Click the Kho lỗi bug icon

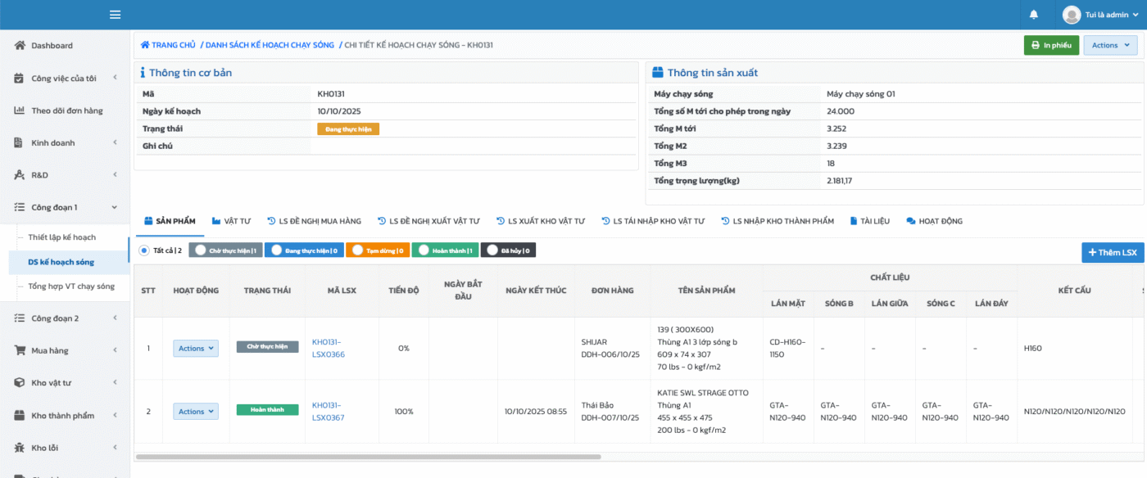20,448
